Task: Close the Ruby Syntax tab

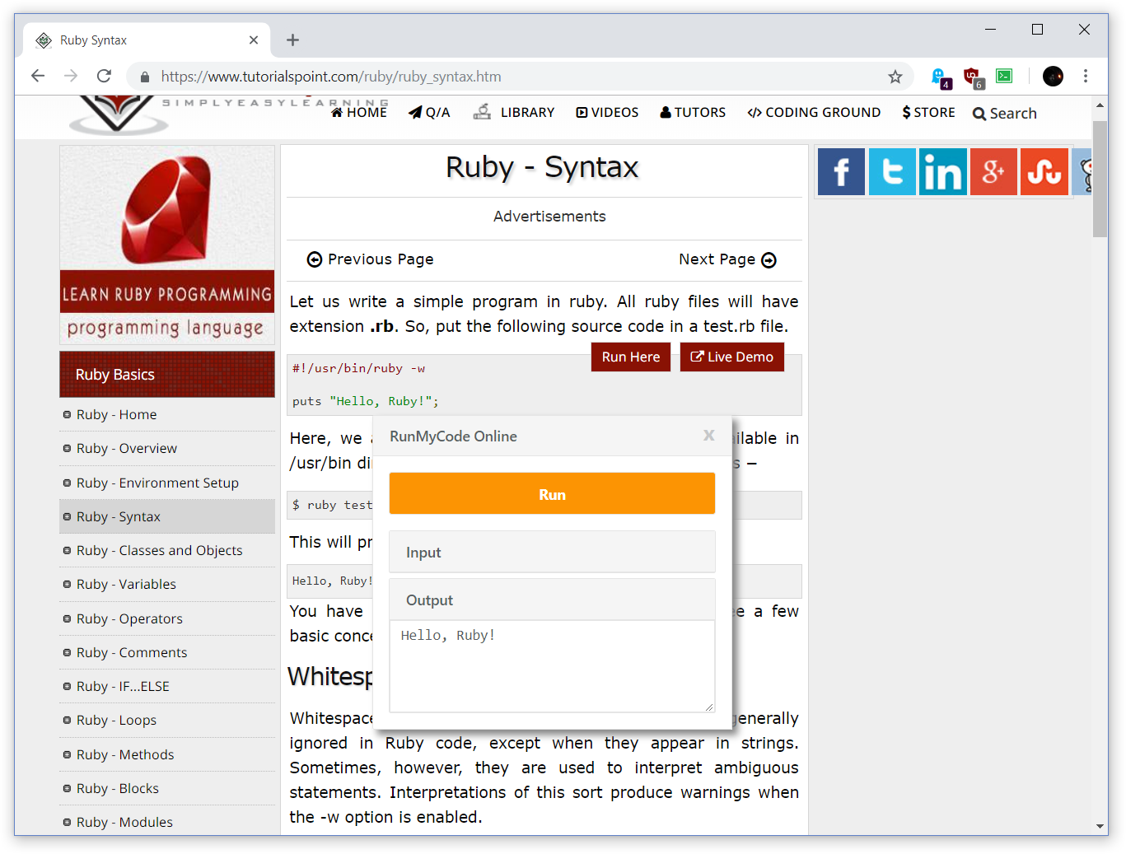Action: tap(254, 40)
